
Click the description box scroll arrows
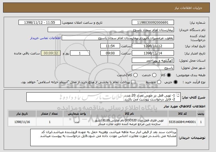tap(178, 95)
